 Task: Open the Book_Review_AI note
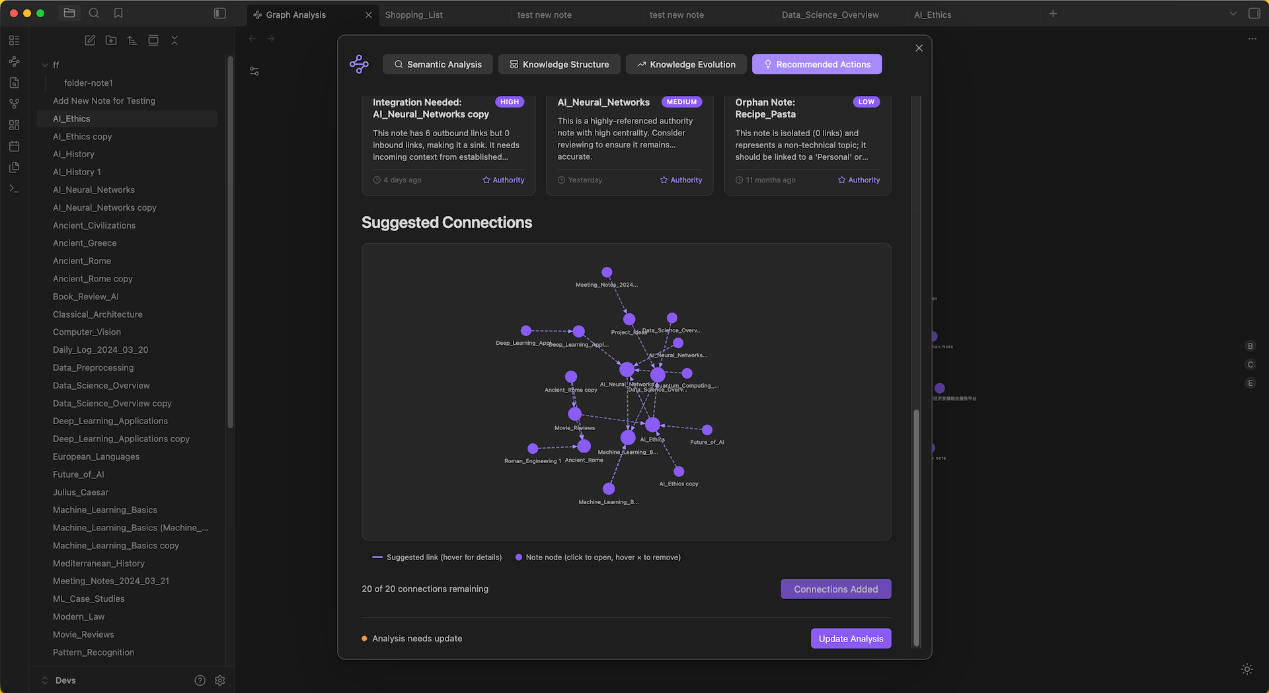[86, 297]
